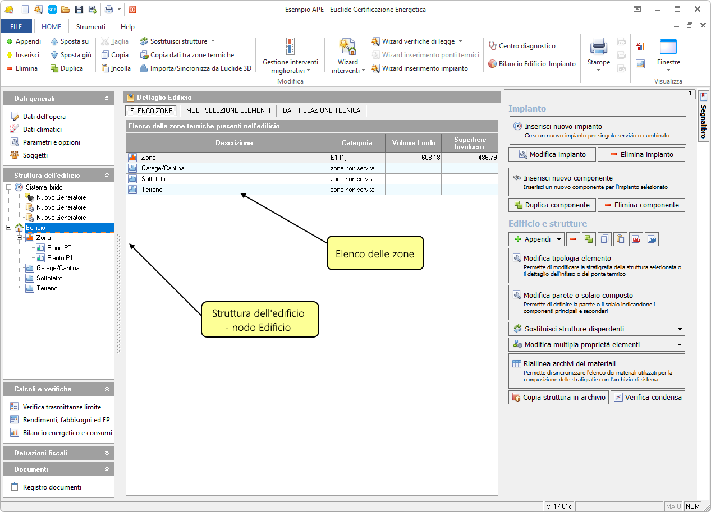Click the Stampe printer icon
The width and height of the screenshot is (711, 512).
click(598, 48)
